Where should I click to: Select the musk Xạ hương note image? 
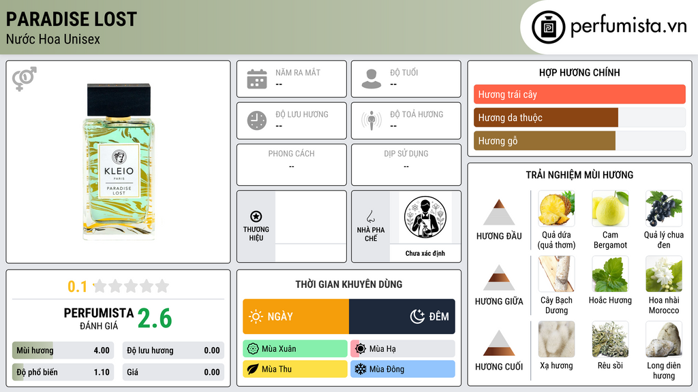click(x=556, y=339)
